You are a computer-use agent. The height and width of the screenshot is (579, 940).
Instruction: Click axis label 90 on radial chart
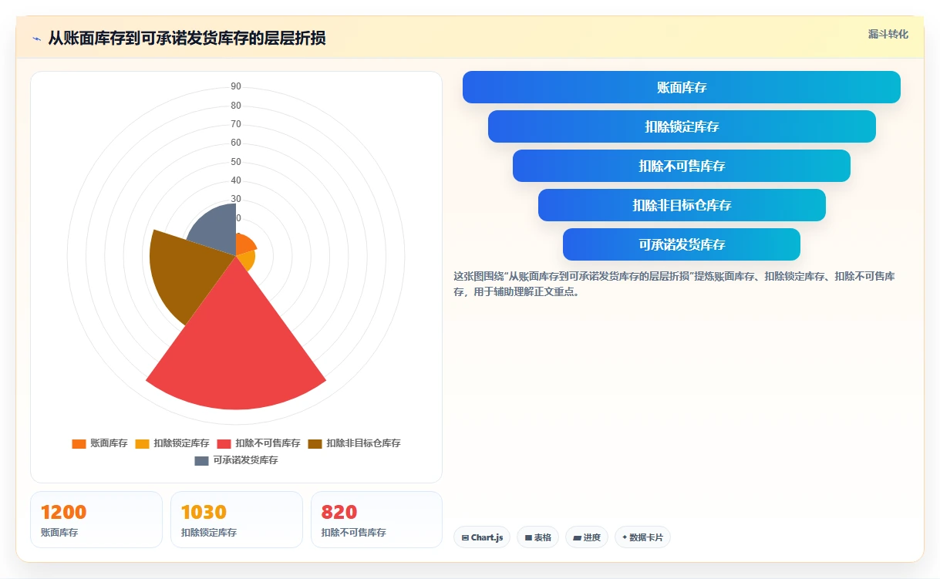tap(236, 86)
